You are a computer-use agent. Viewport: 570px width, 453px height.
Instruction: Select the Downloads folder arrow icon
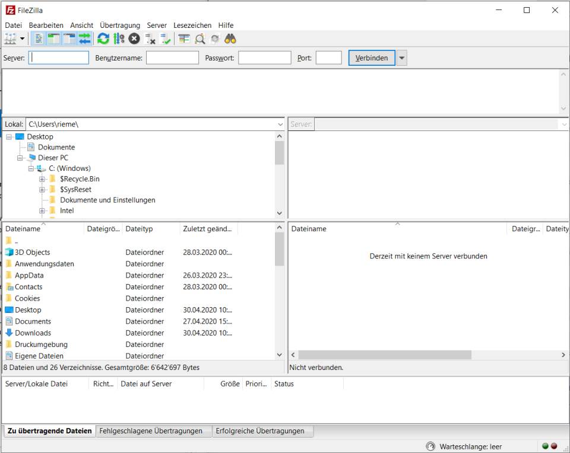[9, 333]
